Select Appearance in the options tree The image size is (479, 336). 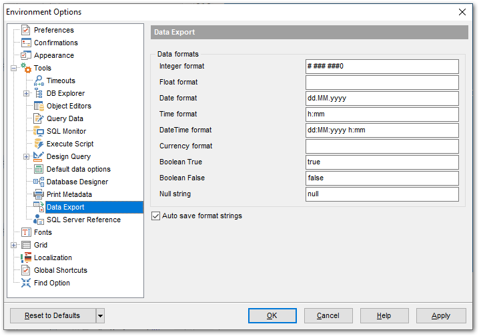pyautogui.click(x=54, y=55)
